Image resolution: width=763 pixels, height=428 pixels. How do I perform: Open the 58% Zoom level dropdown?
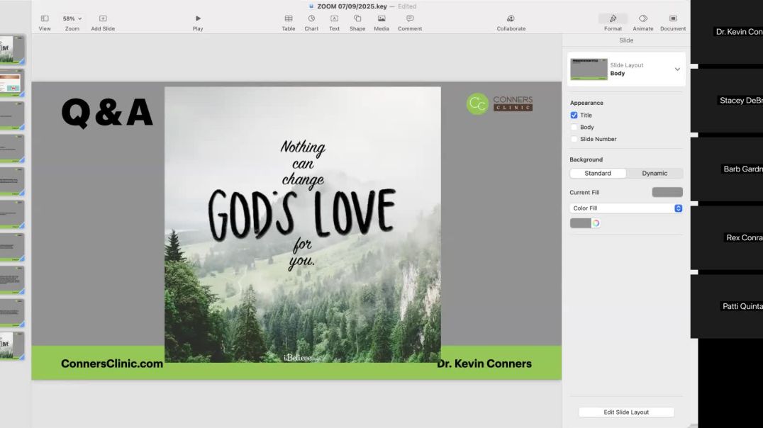pos(72,18)
